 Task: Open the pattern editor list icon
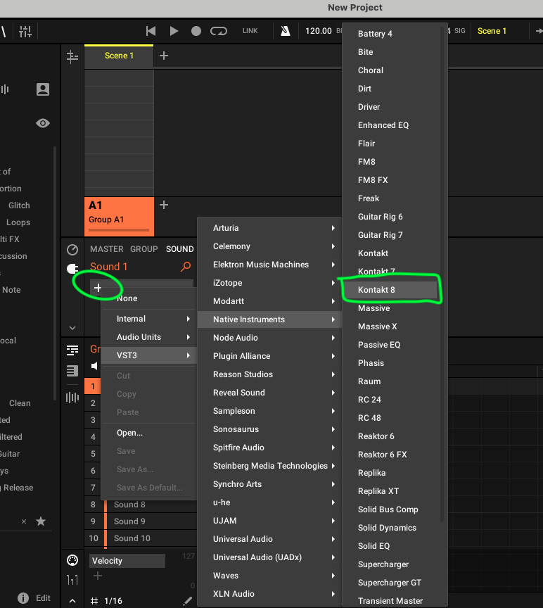pyautogui.click(x=72, y=350)
